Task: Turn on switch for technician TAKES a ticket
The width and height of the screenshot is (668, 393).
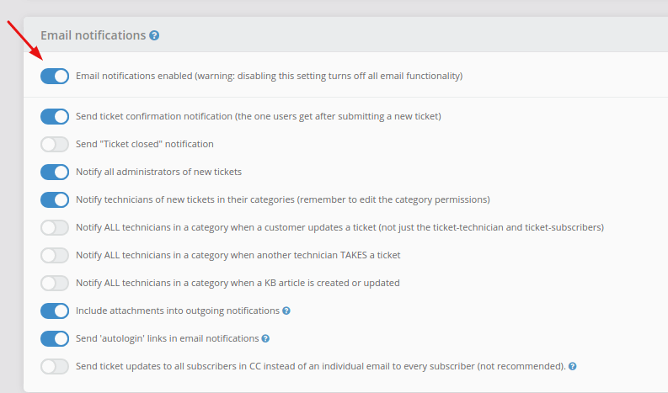Action: tap(55, 256)
